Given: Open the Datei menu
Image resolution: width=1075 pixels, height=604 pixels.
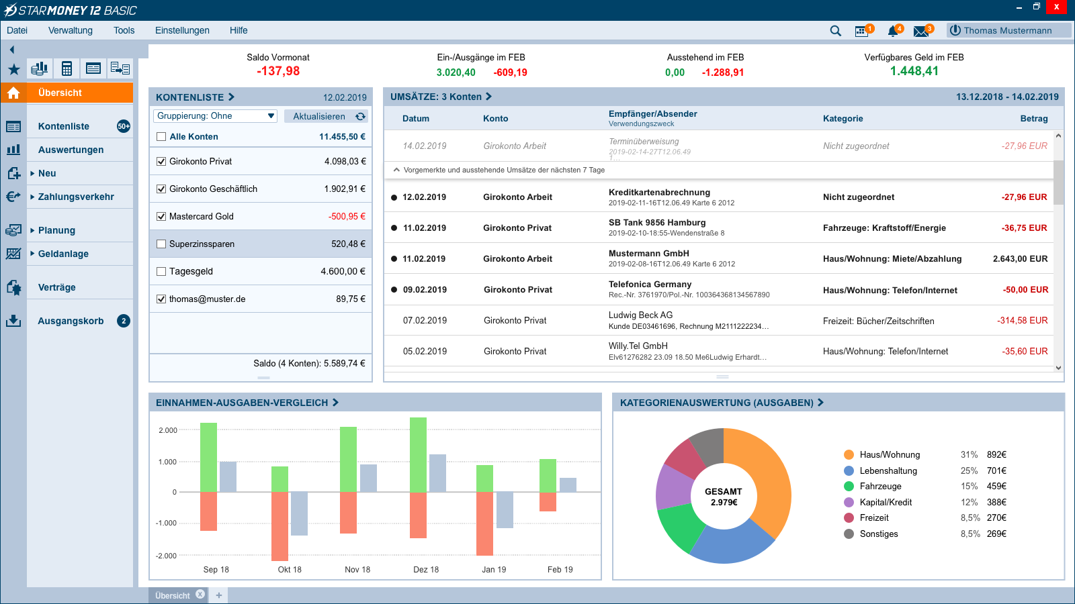Looking at the screenshot, I should click(17, 30).
